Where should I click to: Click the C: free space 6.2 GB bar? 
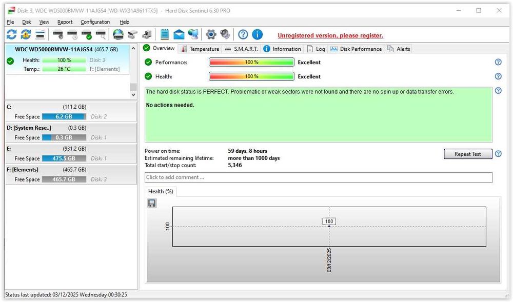click(x=64, y=116)
